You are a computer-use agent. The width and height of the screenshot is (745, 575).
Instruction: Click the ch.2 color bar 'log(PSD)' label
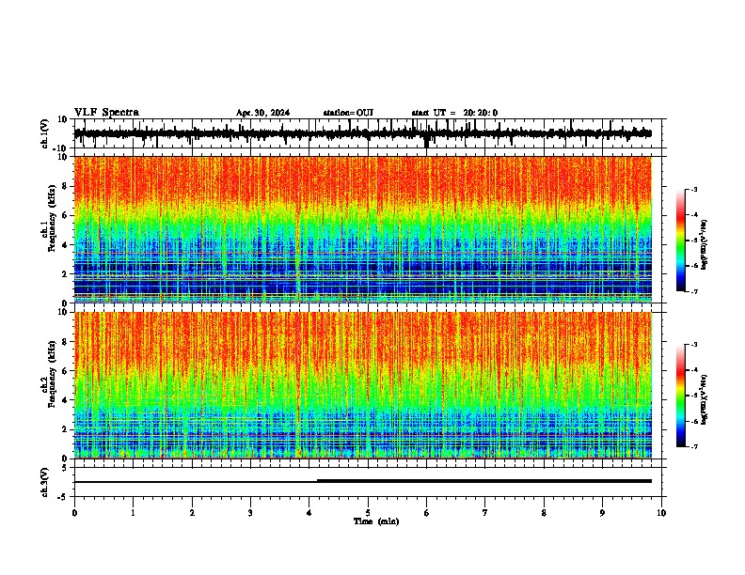[704, 399]
